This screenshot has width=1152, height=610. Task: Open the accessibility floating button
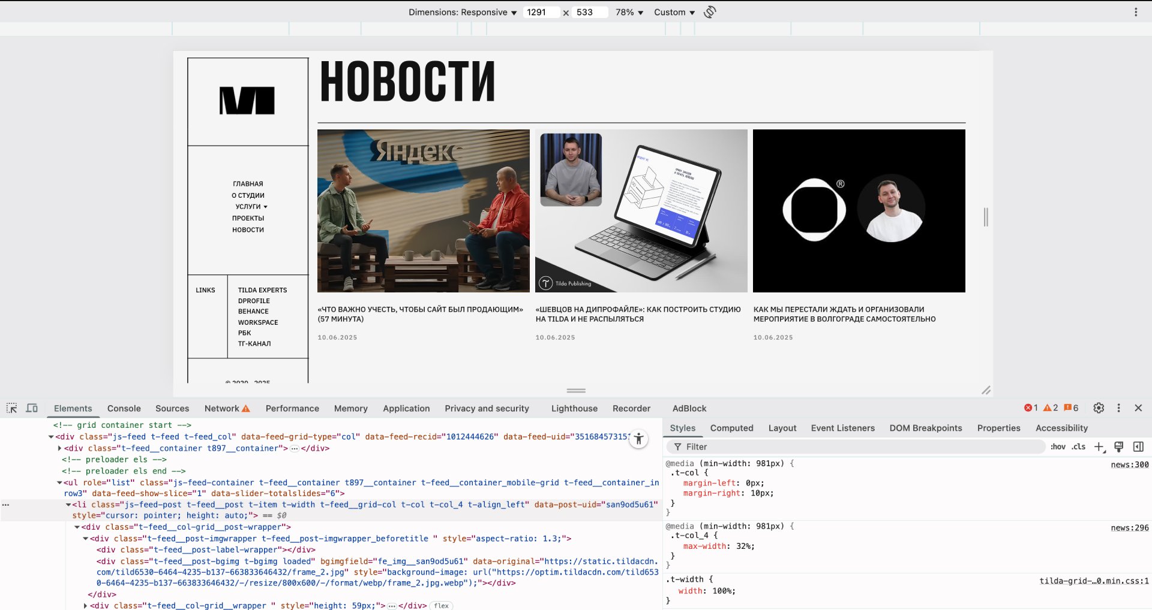pos(639,439)
